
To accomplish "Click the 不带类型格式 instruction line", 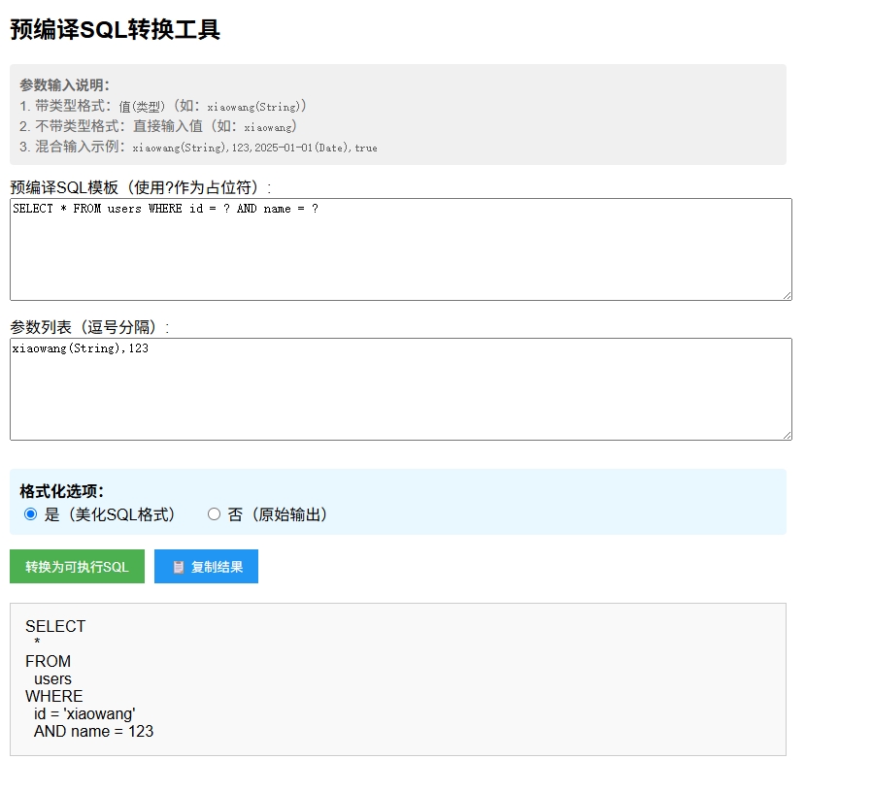I will point(158,127).
